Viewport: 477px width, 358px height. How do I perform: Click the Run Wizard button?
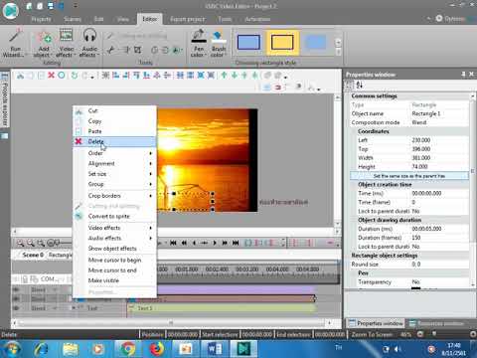tap(14, 43)
